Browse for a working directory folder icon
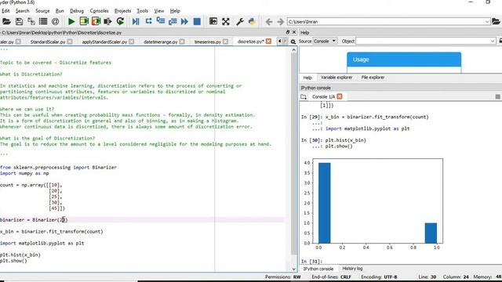 (496, 21)
